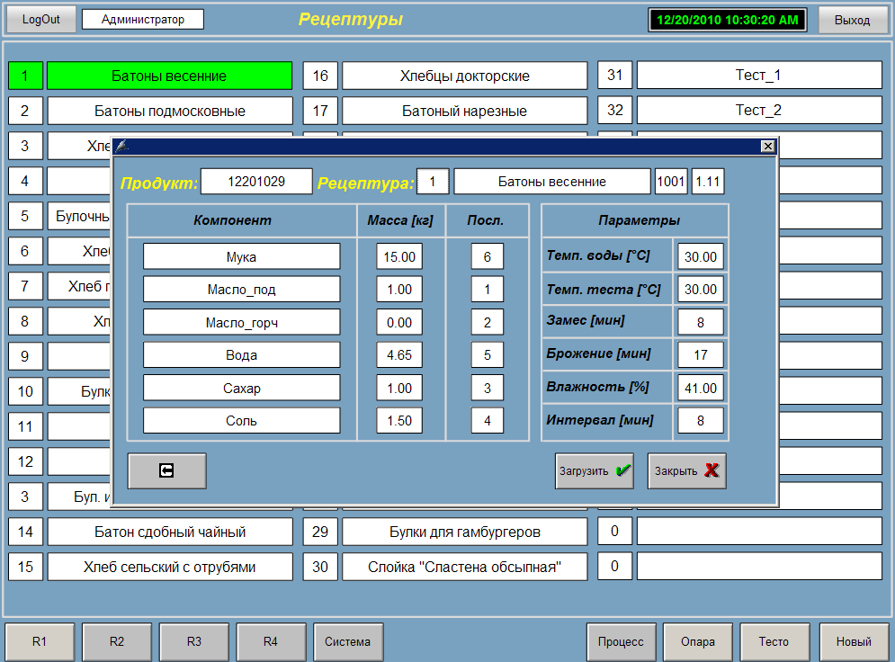The height and width of the screenshot is (662, 895).
Task: Click Влажность value 41.00
Action: 701,388
